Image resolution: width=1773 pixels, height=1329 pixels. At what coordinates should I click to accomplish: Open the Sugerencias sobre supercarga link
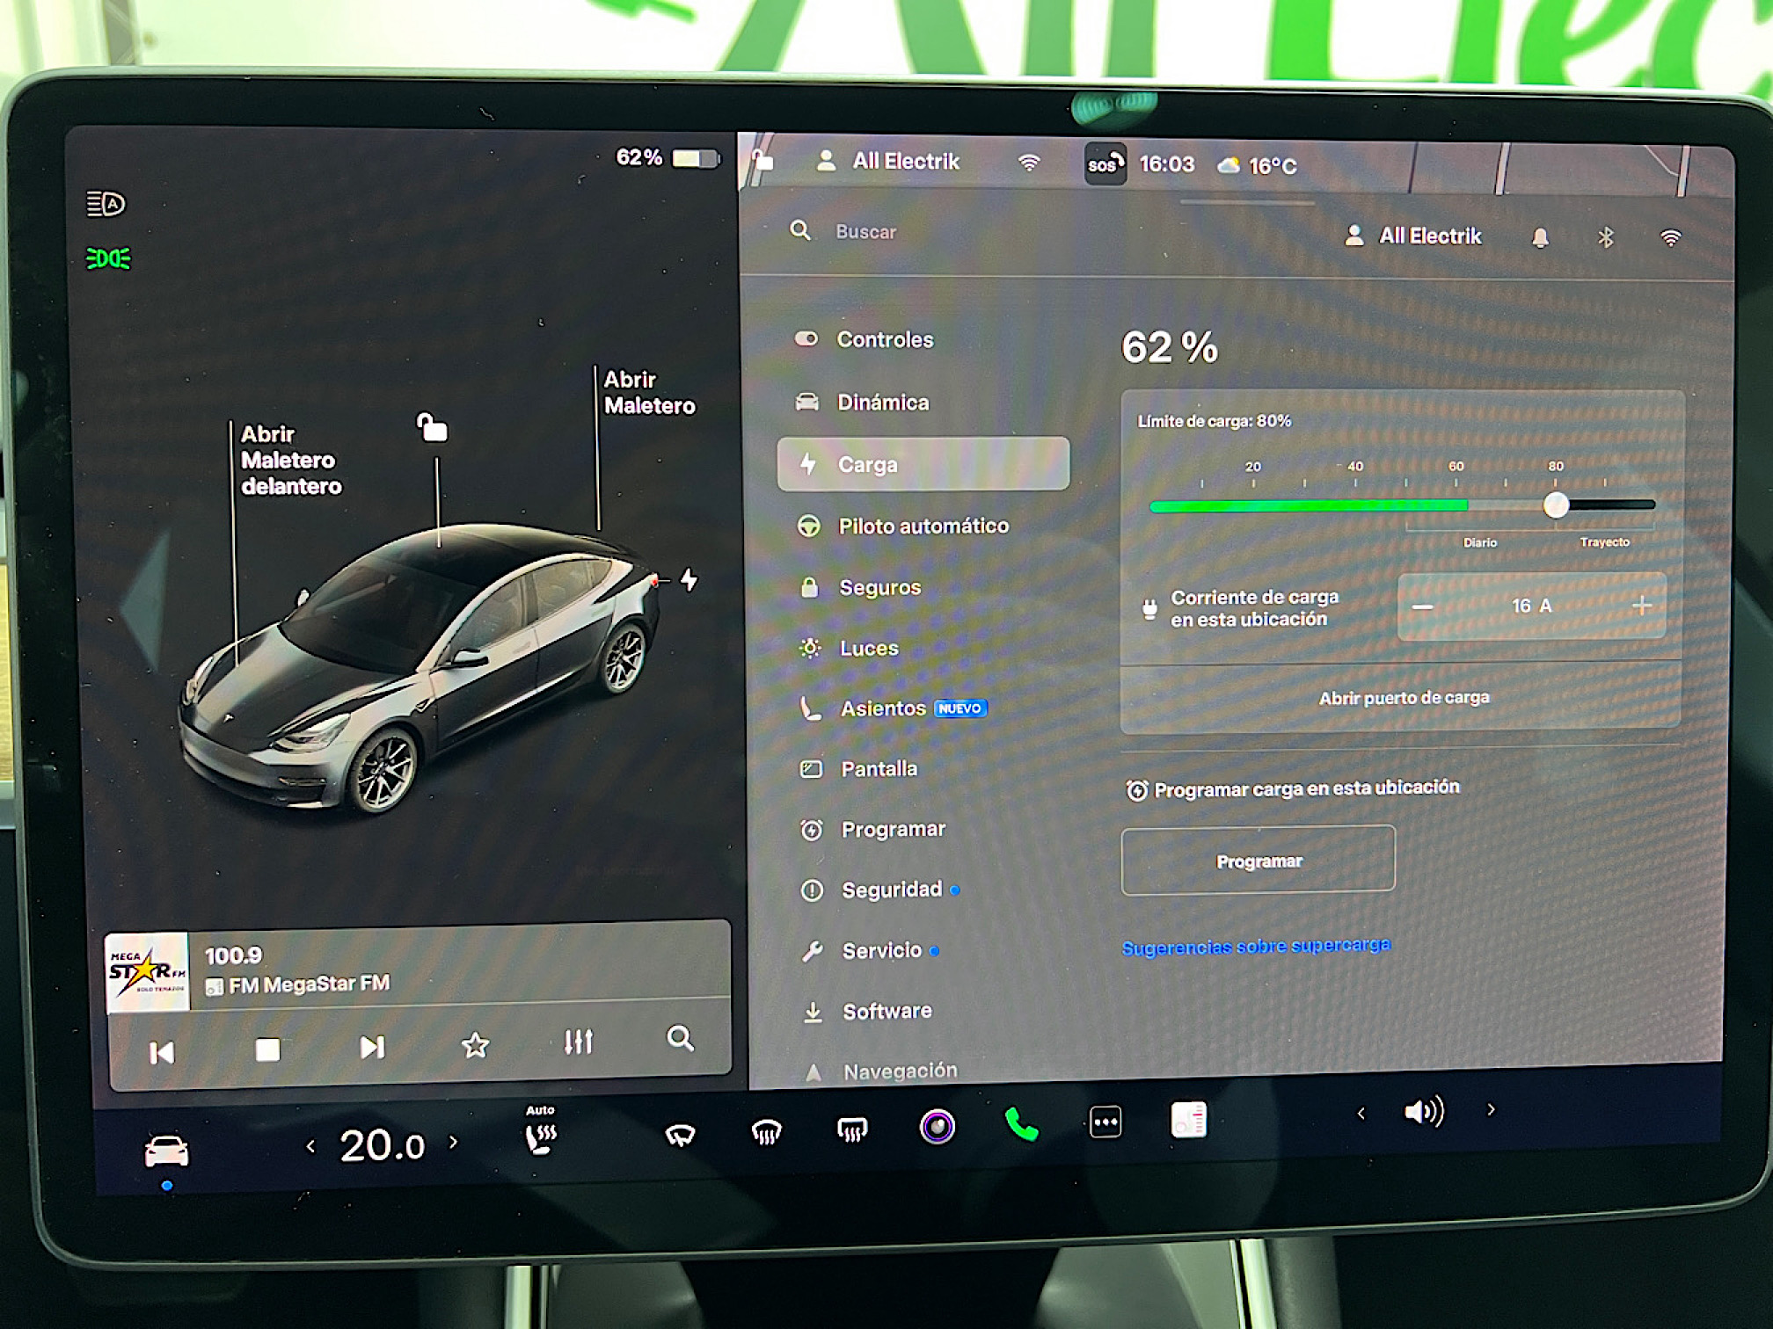click(x=1256, y=947)
